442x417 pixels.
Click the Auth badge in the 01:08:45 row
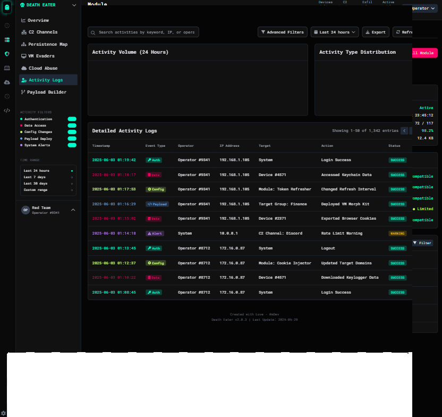(x=154, y=293)
